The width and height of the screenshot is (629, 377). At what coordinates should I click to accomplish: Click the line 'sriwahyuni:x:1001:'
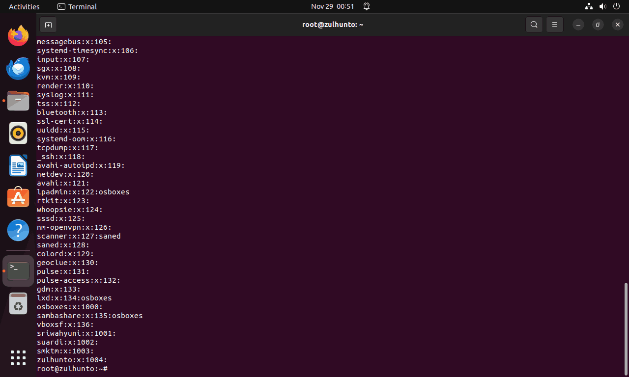click(77, 333)
